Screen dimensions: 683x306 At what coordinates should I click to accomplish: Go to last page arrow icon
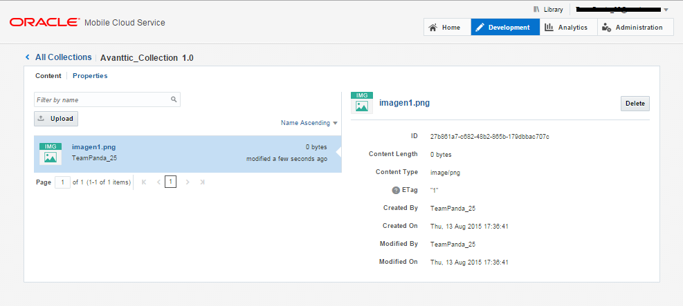point(203,182)
